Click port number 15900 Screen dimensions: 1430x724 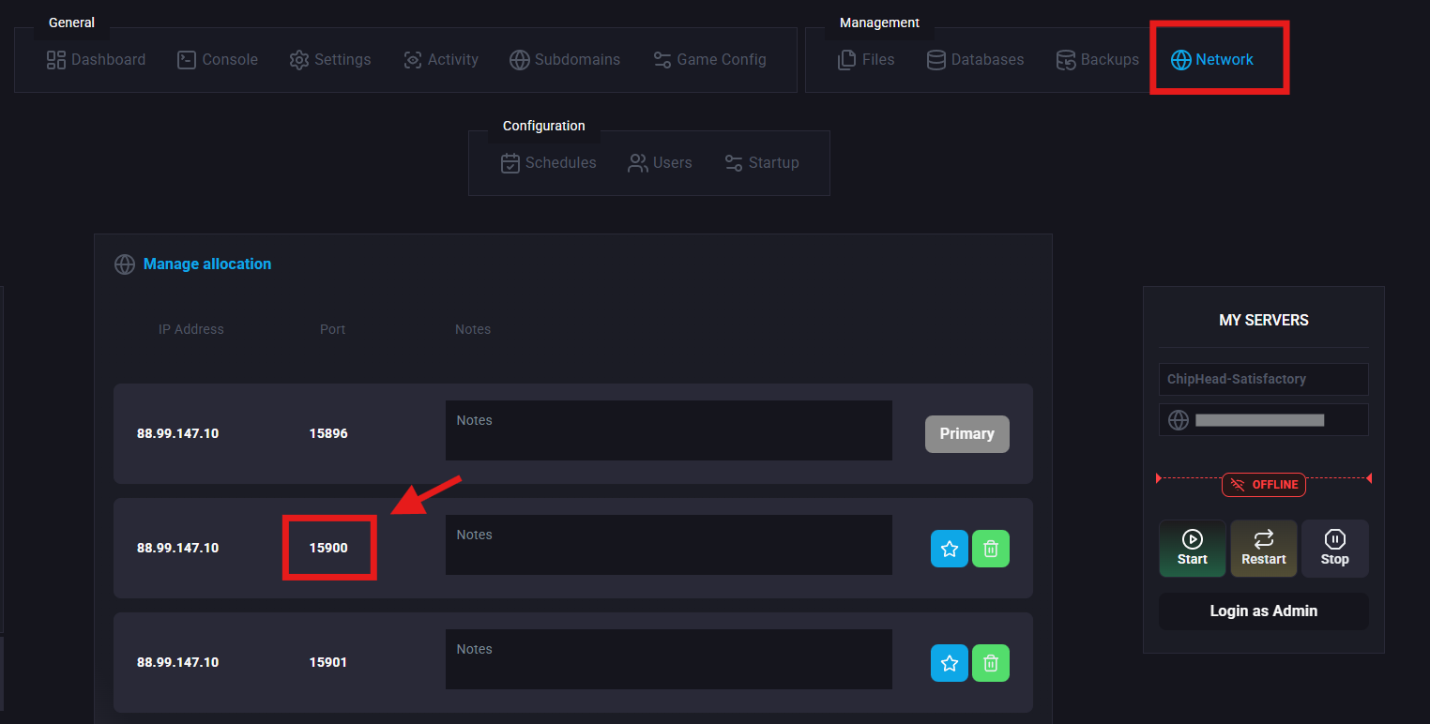pyautogui.click(x=328, y=549)
